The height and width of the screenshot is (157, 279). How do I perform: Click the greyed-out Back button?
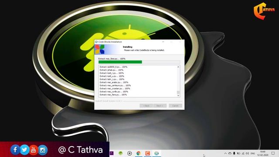tap(146, 106)
